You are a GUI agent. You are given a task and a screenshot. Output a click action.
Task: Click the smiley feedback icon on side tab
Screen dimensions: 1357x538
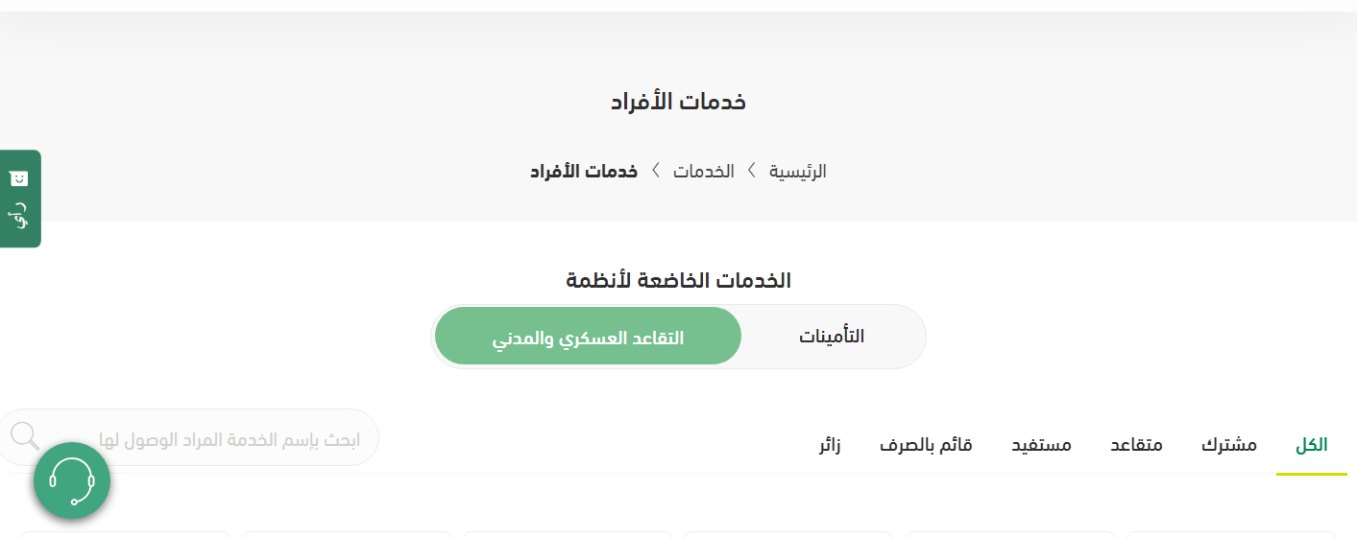tap(19, 178)
